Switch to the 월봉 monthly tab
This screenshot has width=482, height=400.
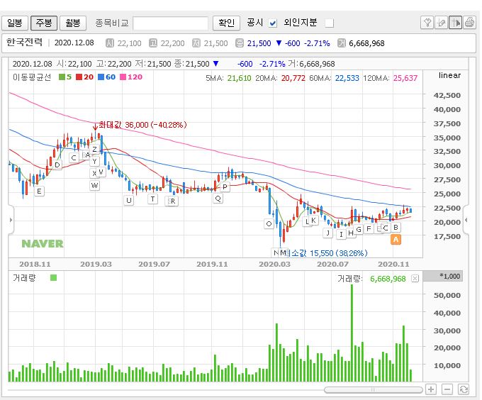coord(73,23)
